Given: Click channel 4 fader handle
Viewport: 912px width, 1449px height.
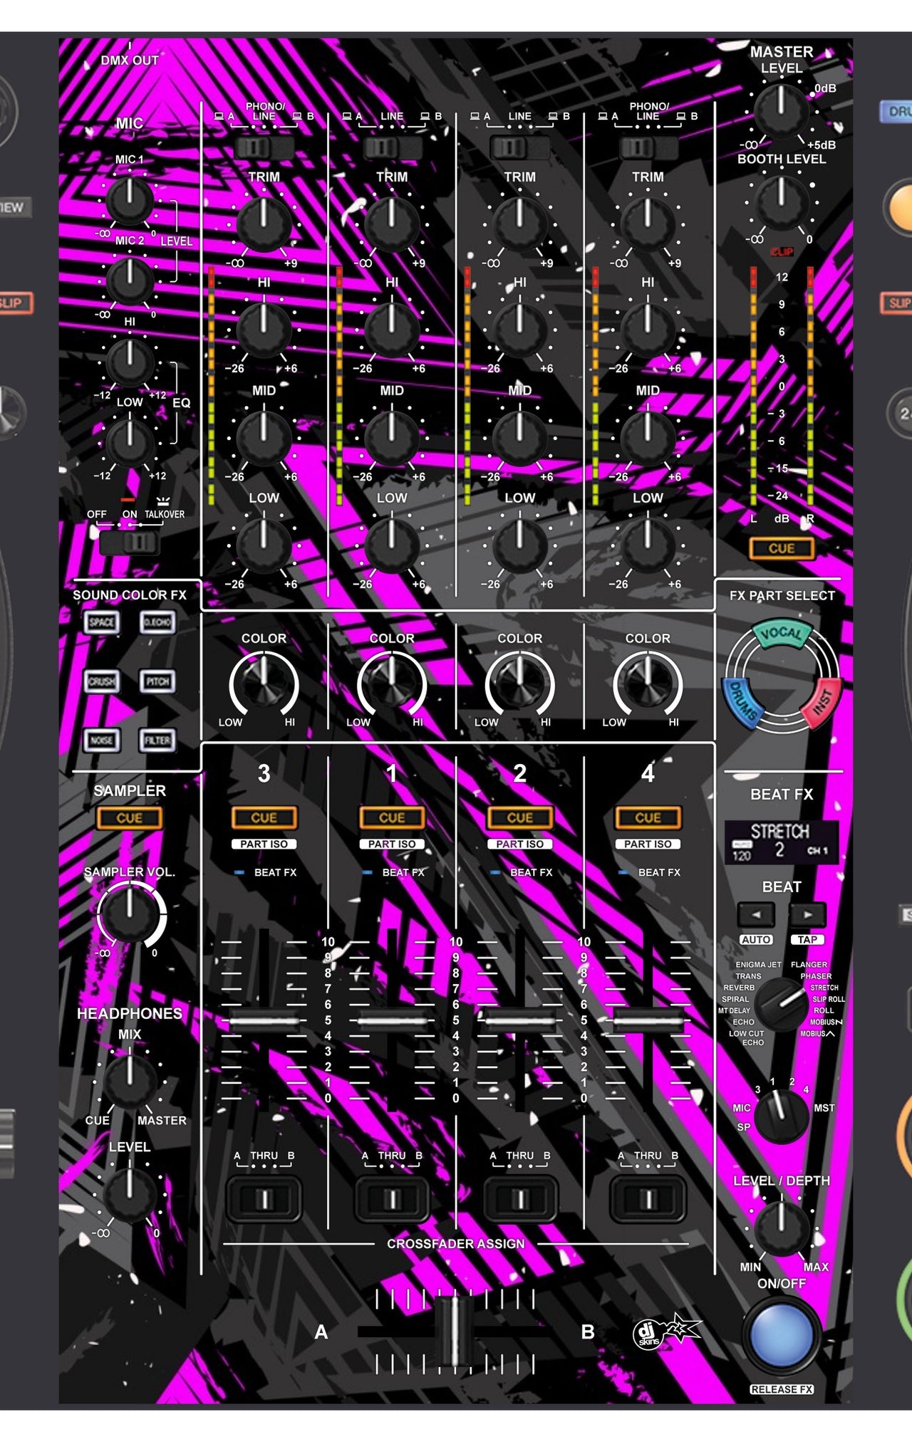Looking at the screenshot, I should (648, 1020).
